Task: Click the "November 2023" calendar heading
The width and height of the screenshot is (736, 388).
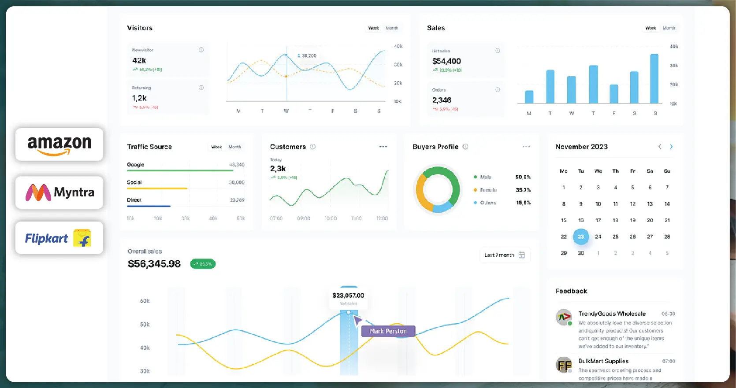Action: (581, 147)
